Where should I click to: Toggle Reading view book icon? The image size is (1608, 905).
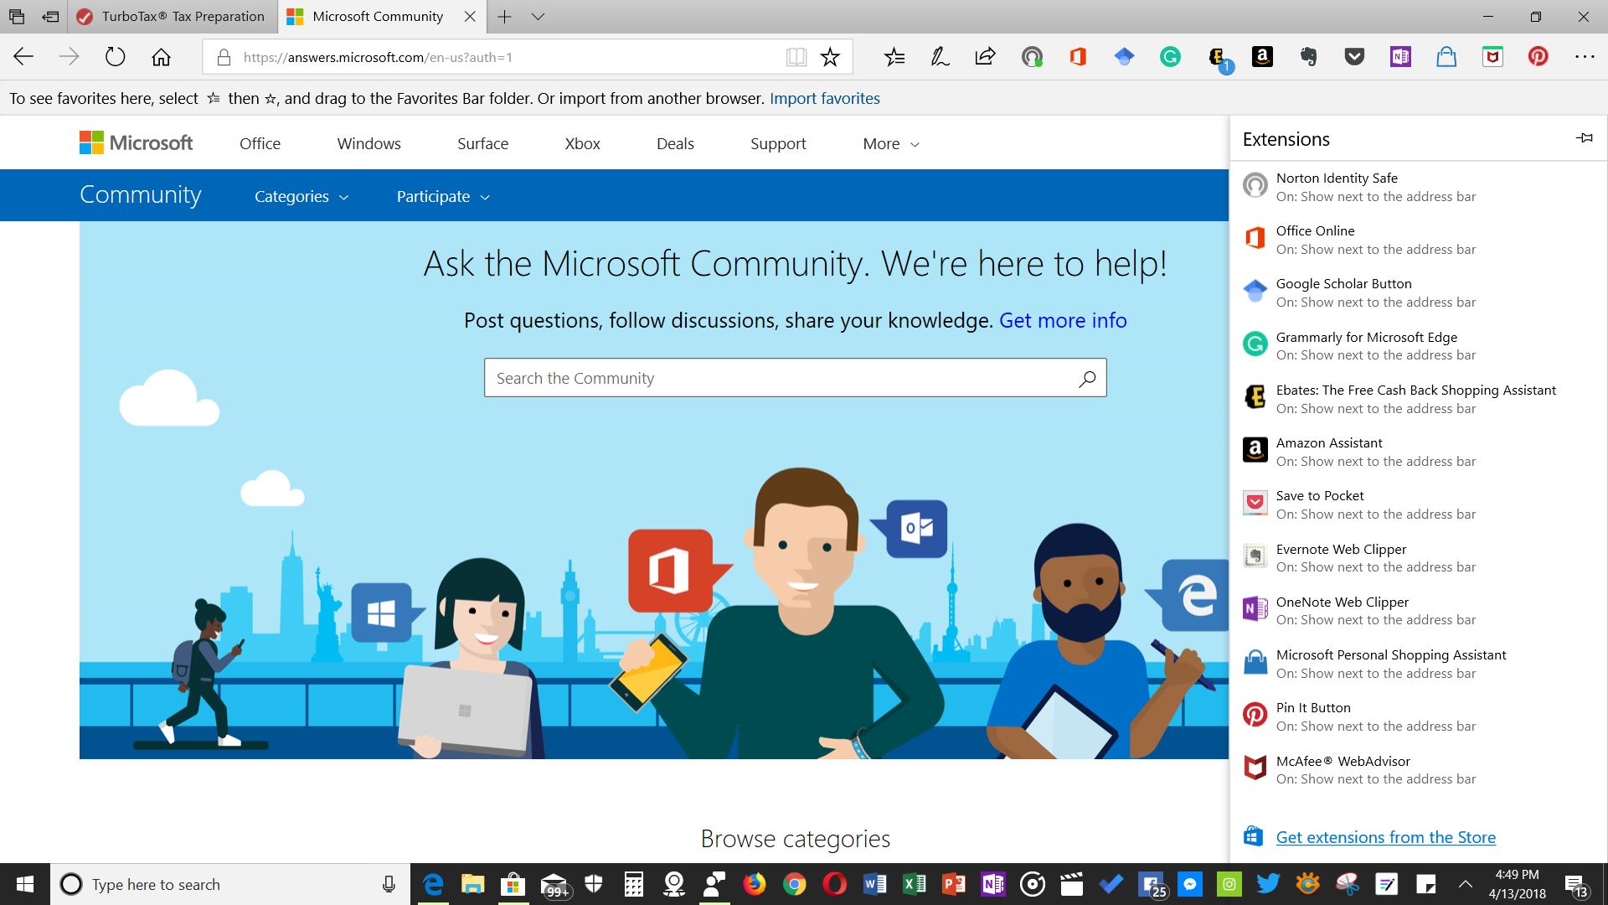coord(796,57)
